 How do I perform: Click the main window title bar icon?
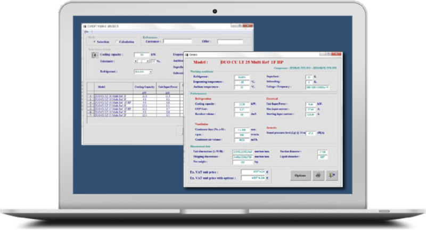(84, 26)
